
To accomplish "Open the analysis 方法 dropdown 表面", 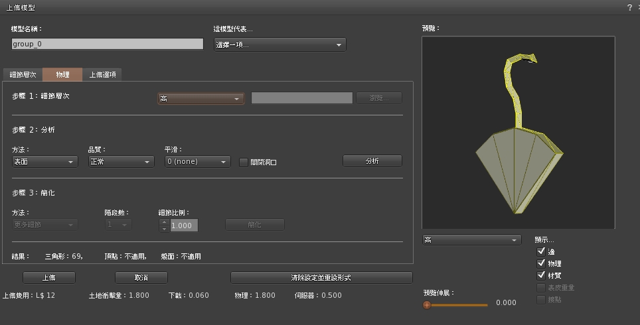I will pyautogui.click(x=45, y=161).
